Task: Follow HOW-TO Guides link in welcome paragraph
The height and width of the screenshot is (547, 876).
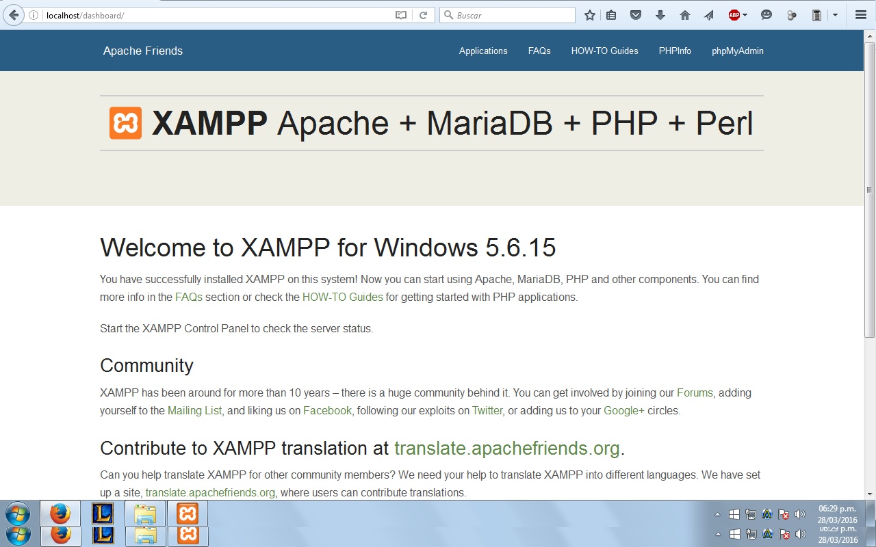Action: tap(343, 297)
